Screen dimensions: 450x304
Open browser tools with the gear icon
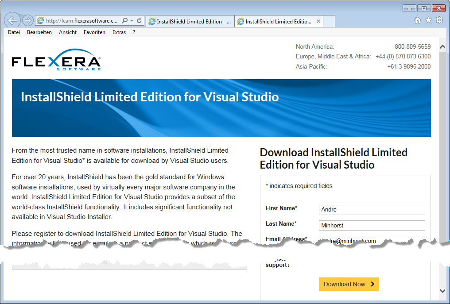(439, 20)
